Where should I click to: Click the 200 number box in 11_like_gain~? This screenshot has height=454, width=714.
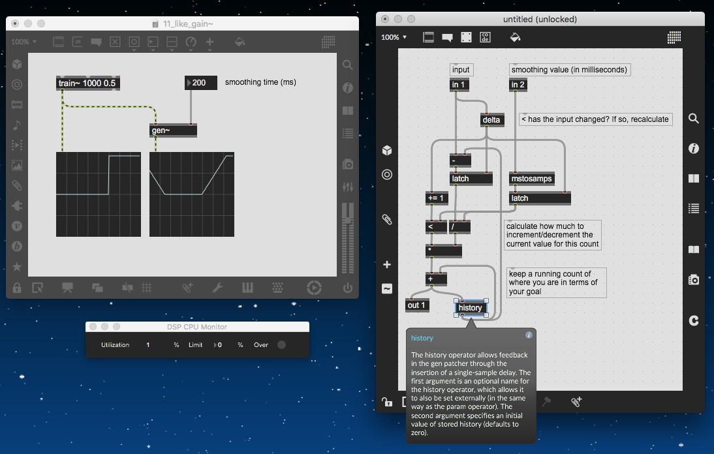point(201,83)
